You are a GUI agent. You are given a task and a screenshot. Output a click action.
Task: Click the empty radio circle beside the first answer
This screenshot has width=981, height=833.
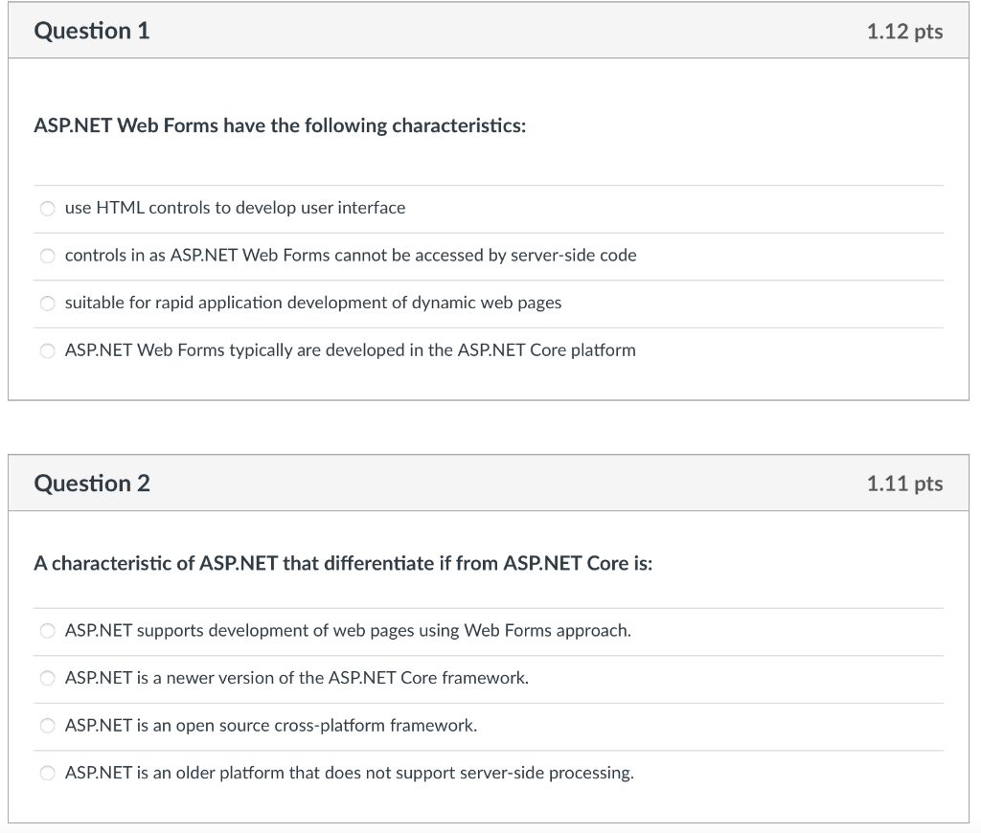click(x=47, y=208)
